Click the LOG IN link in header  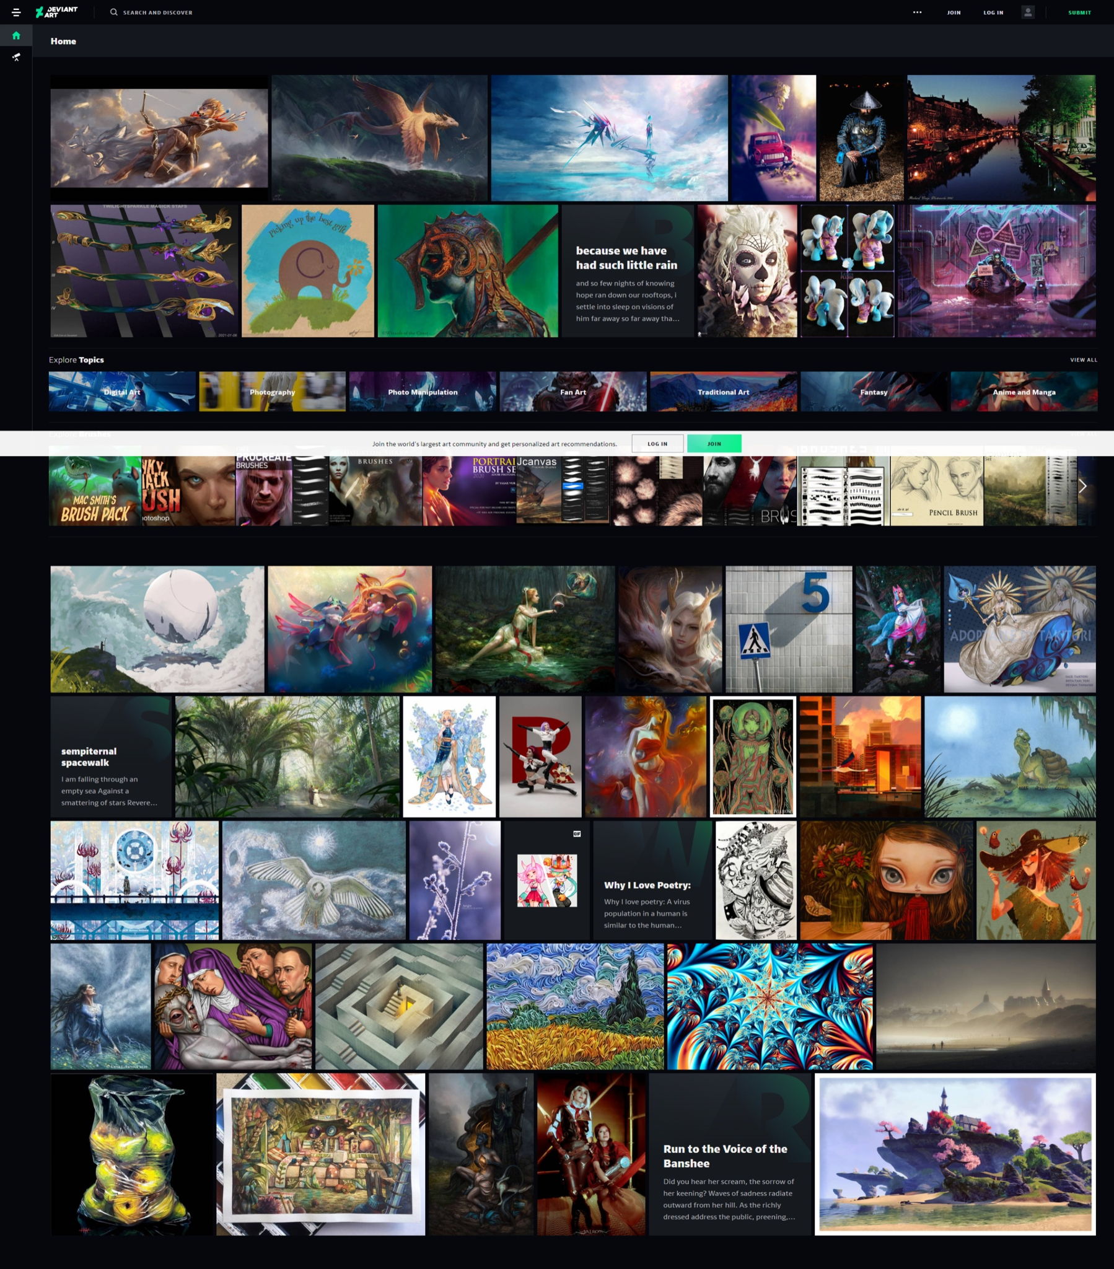(993, 12)
